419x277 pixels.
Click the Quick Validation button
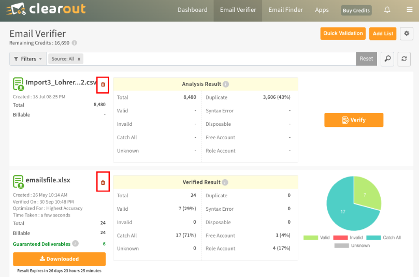coord(343,33)
